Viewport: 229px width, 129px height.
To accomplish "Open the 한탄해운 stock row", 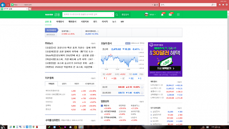I will click(x=71, y=98).
